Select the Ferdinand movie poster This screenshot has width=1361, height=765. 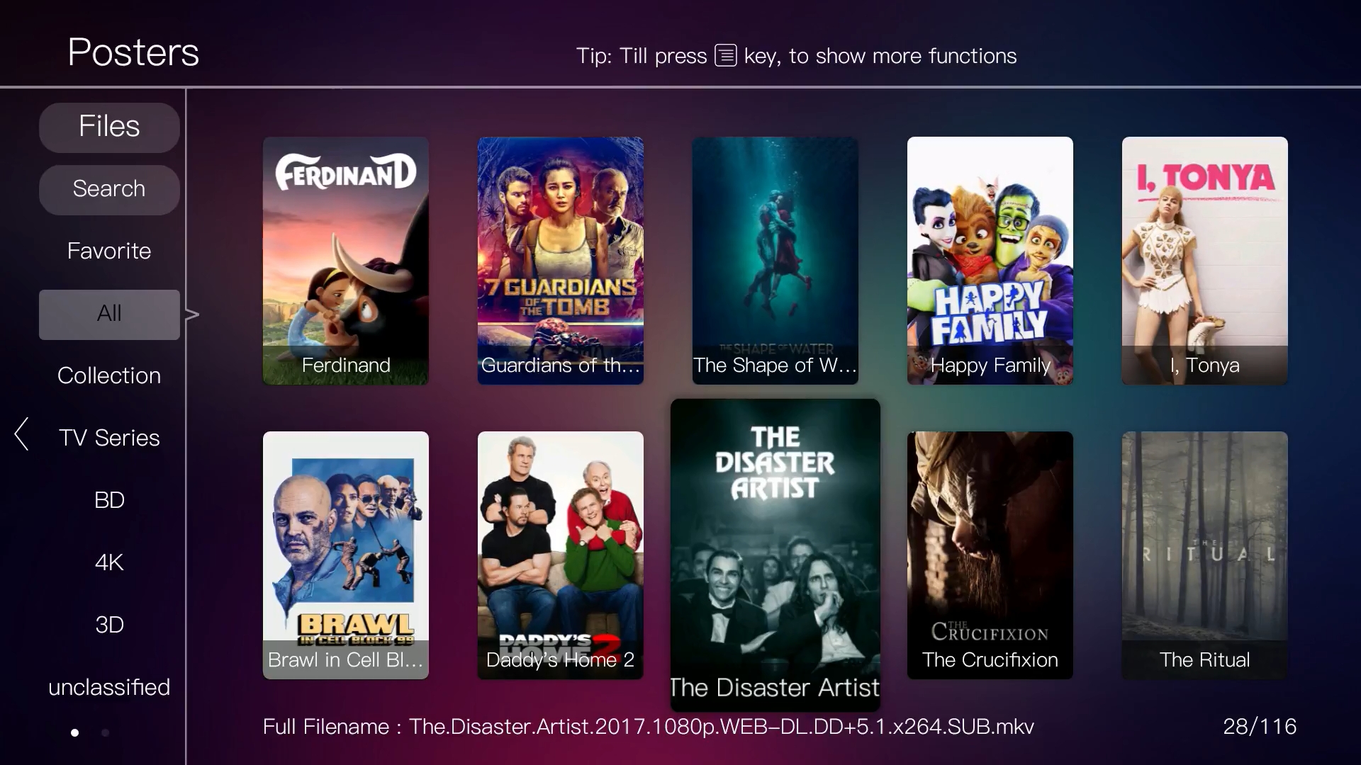point(346,261)
